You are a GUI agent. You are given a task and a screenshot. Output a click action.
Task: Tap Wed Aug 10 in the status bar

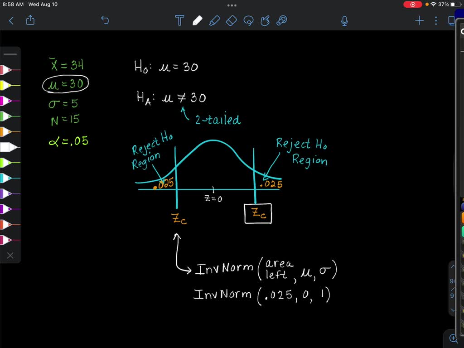43,5
